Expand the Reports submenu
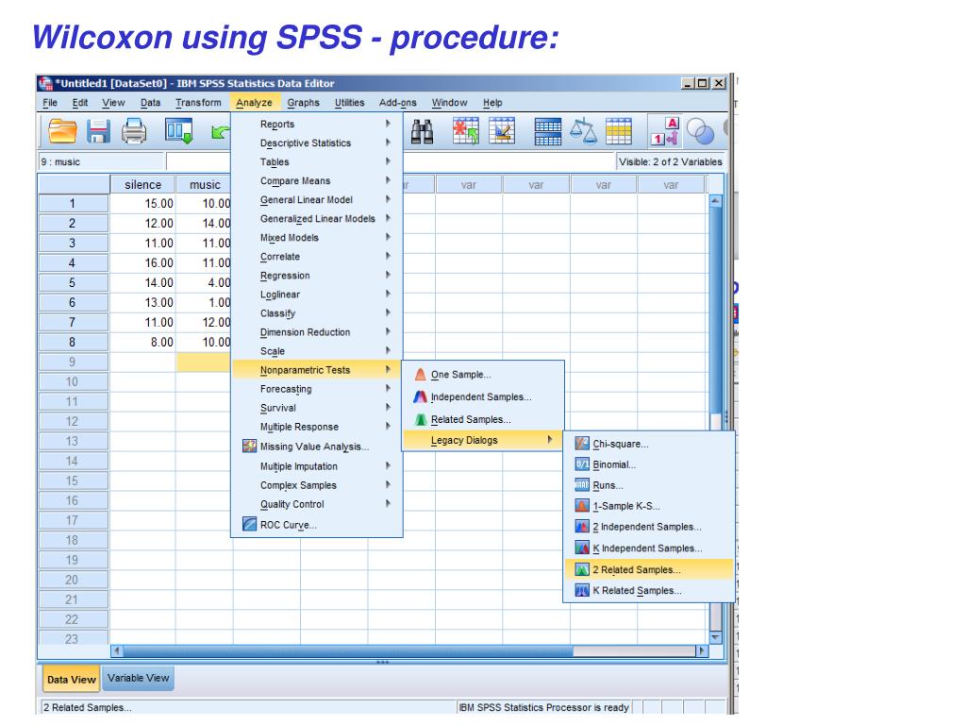Screen dimensions: 966x725 [x=317, y=124]
